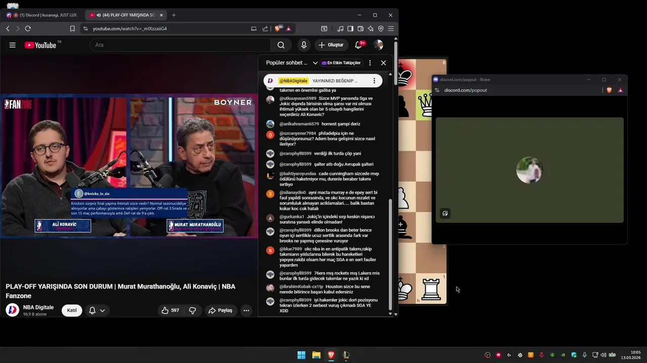Reload the YouTube page

(28, 29)
